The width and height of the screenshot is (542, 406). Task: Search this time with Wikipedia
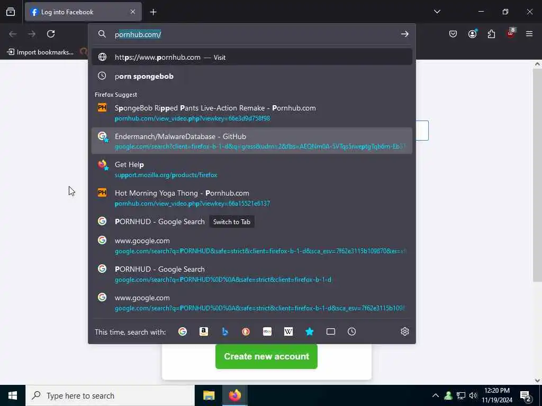coord(288,332)
